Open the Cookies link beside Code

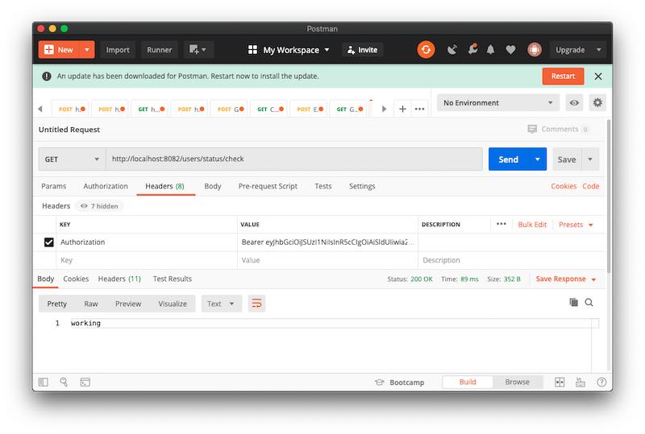564,186
